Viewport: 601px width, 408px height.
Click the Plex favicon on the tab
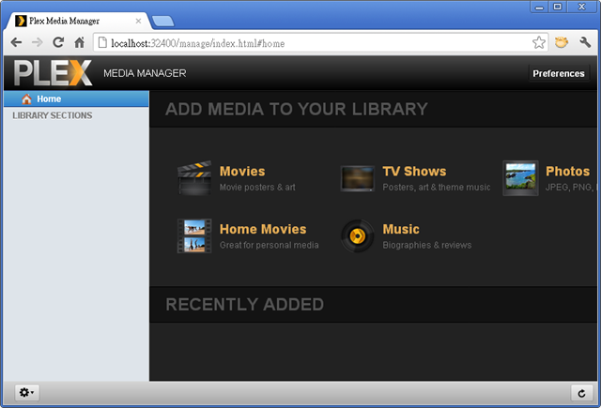click(21, 21)
